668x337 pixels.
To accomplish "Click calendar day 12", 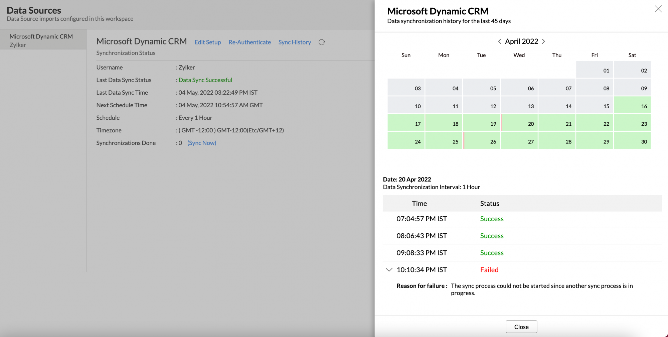I will (481, 105).
